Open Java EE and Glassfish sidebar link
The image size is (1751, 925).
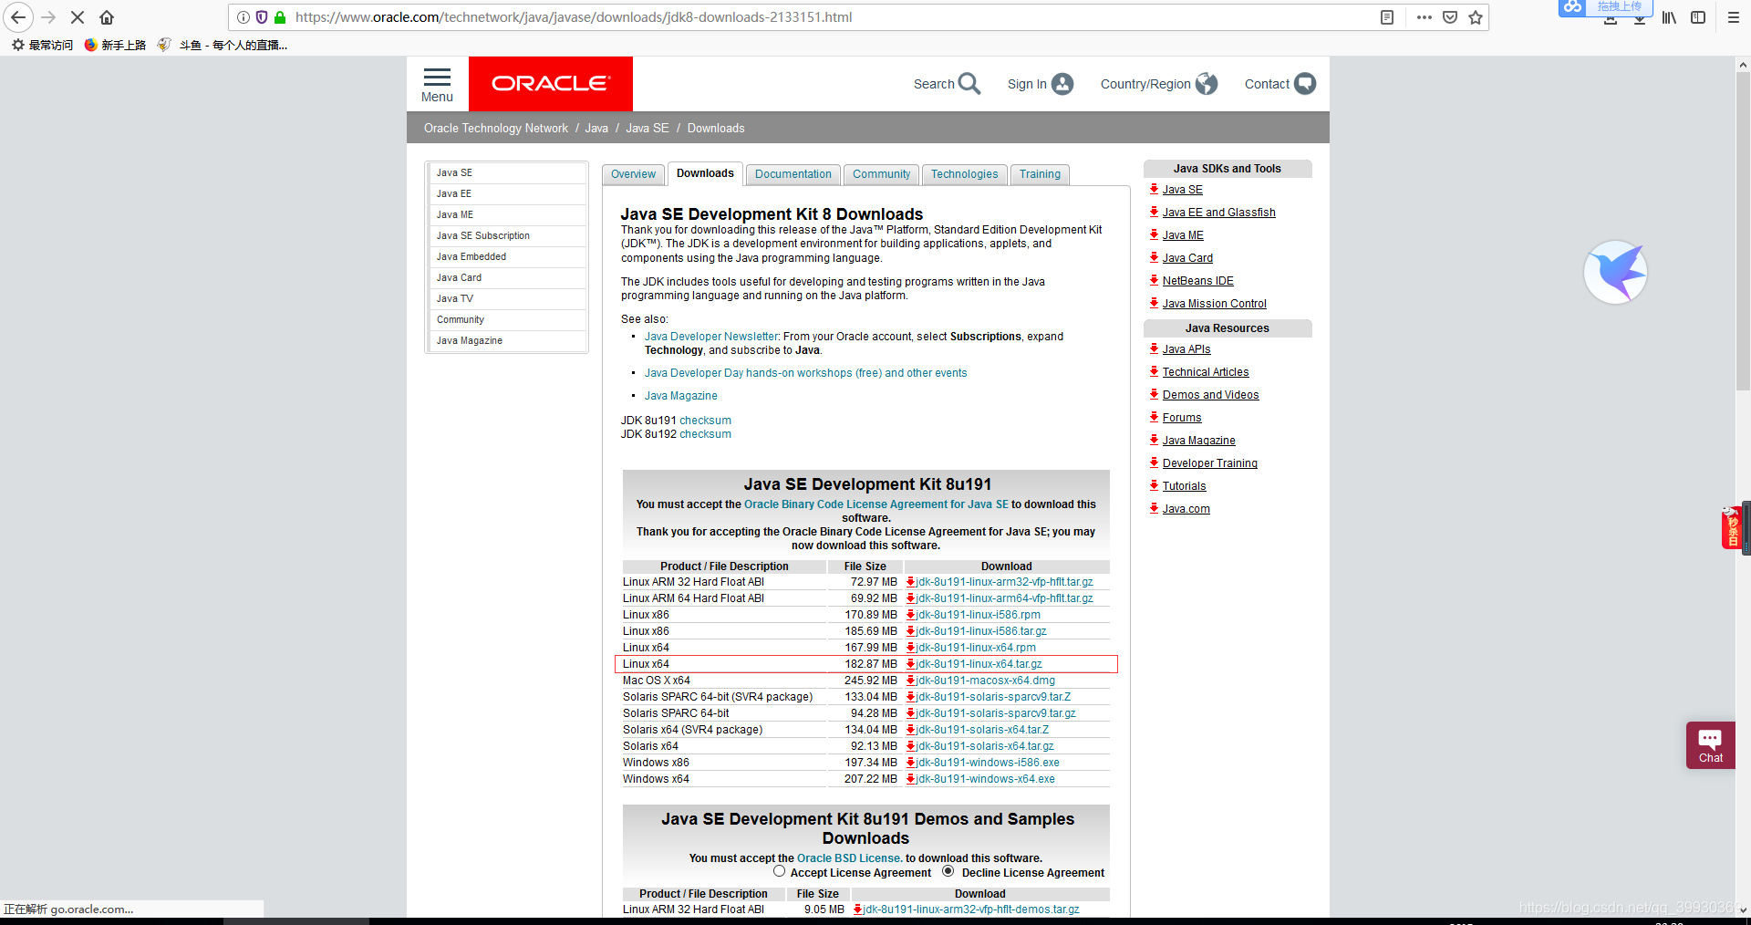[x=1218, y=213]
